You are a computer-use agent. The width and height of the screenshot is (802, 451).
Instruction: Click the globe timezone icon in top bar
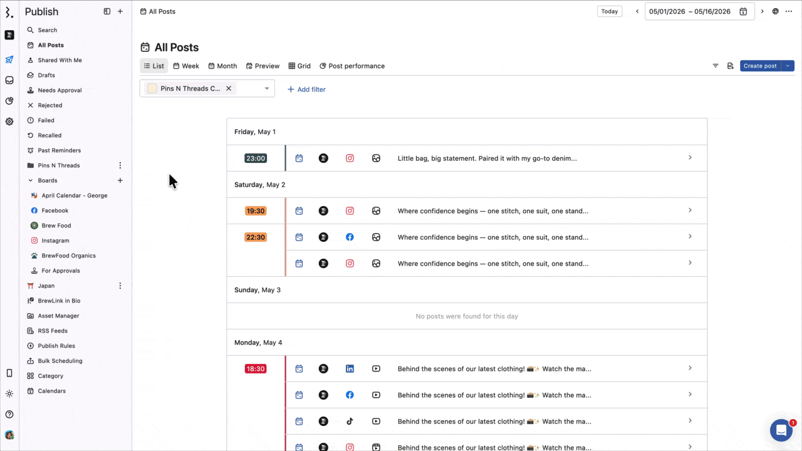[776, 11]
